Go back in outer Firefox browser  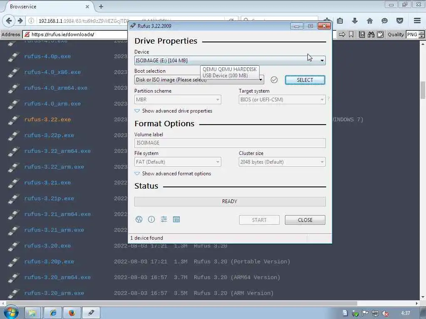click(x=9, y=21)
